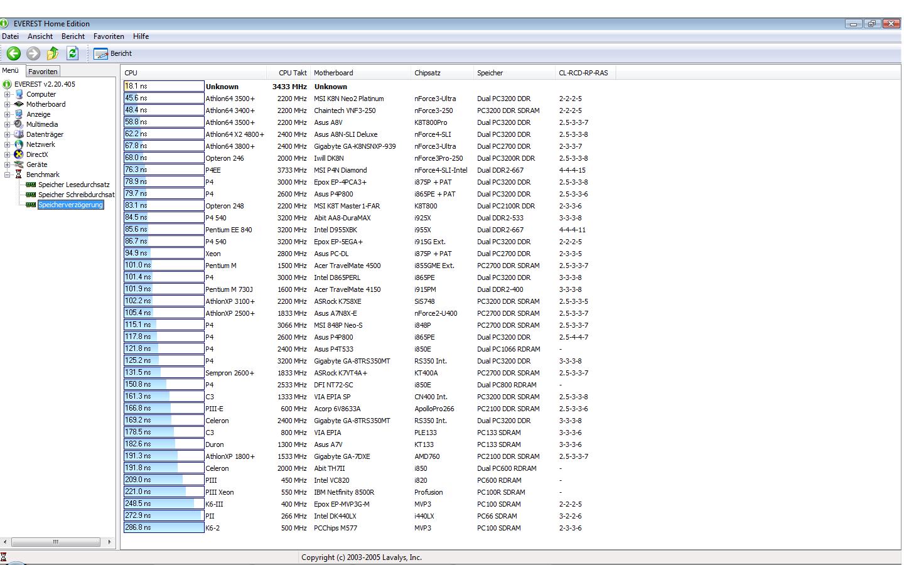Click the DirectX tree icon
This screenshot has width=904, height=565.
(19, 154)
